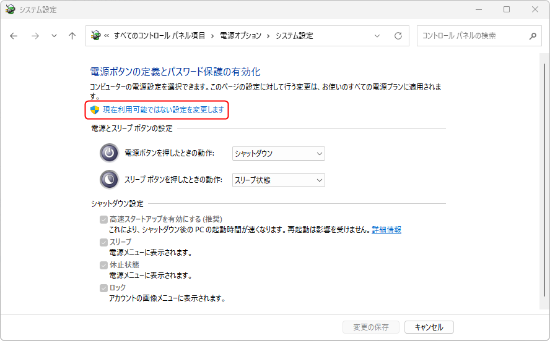Click the power button icon
Viewport: 550px width, 341px height.
pyautogui.click(x=110, y=153)
